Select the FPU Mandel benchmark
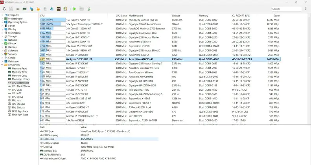Image resolution: width=311 pixels, height=165 pixels. click(x=18, y=104)
